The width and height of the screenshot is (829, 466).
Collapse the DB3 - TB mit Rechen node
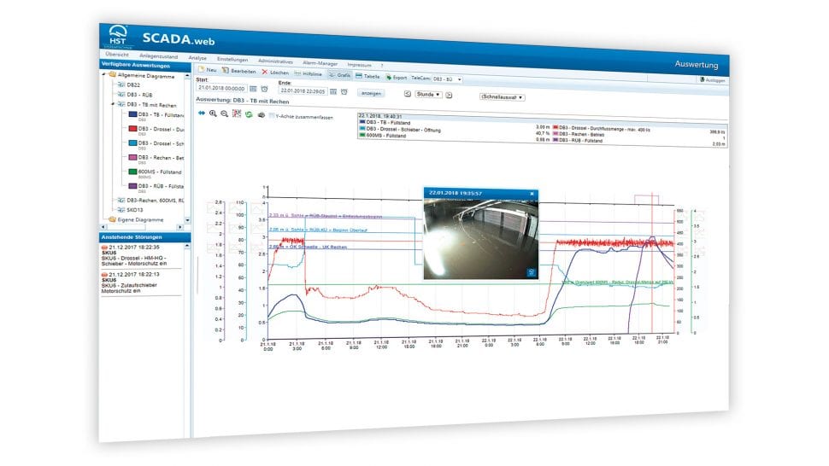(113, 104)
